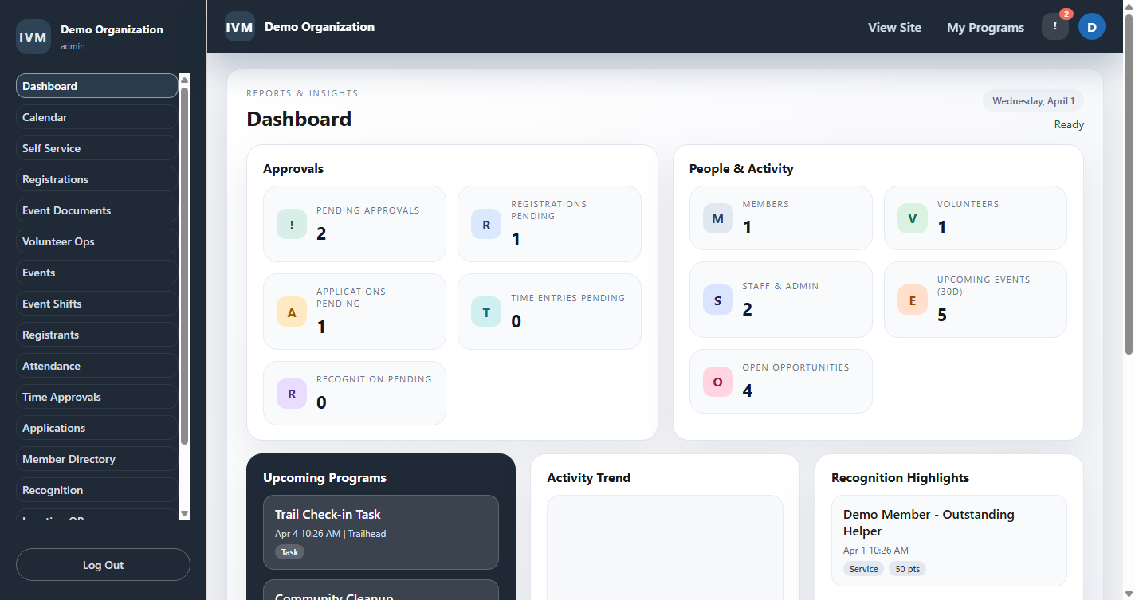The image size is (1135, 600).
Task: Click the "D" profile avatar
Action: pos(1091,26)
